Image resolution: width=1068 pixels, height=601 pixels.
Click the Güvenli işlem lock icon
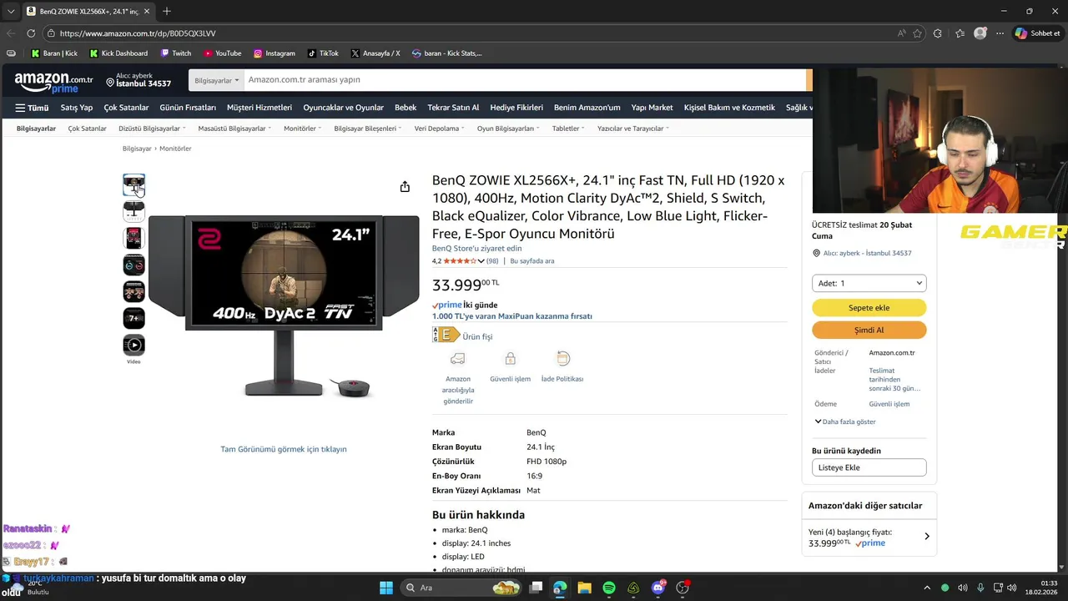(510, 359)
